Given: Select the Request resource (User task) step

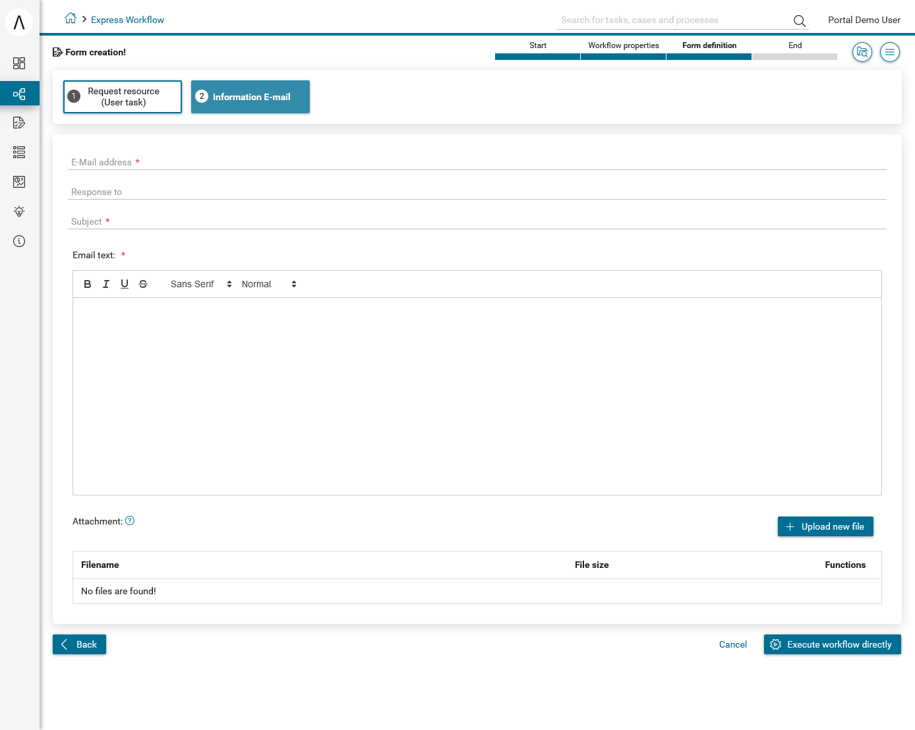Looking at the screenshot, I should point(123,97).
